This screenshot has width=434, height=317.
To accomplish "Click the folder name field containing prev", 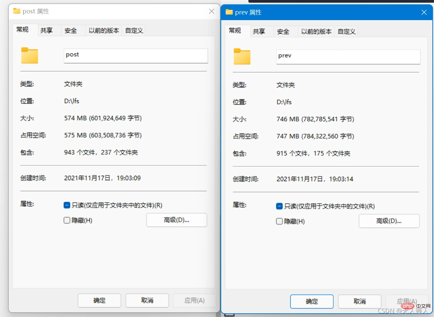I will click(348, 57).
